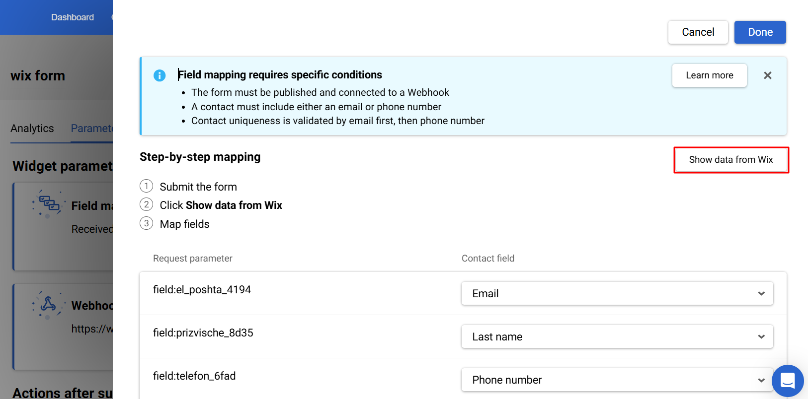Viewport: 808px width, 399px height.
Task: Click the field:prizvische_8d35 request parameter
Action: tap(203, 333)
